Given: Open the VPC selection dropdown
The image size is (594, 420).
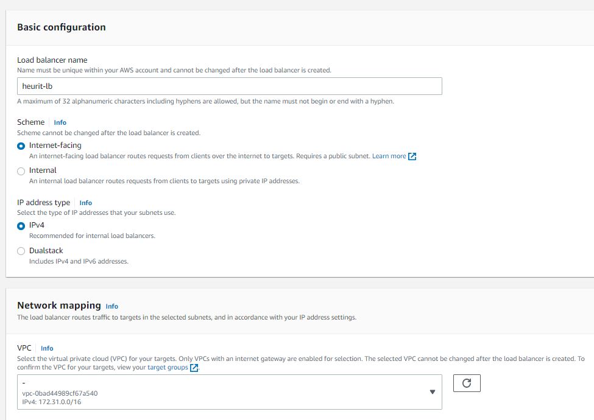Looking at the screenshot, I should (x=229, y=392).
